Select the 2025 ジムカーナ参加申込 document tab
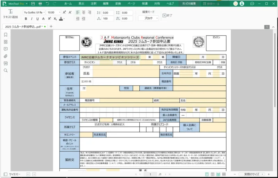Viewport: 278px width, 178px height. pyautogui.click(x=25, y=27)
